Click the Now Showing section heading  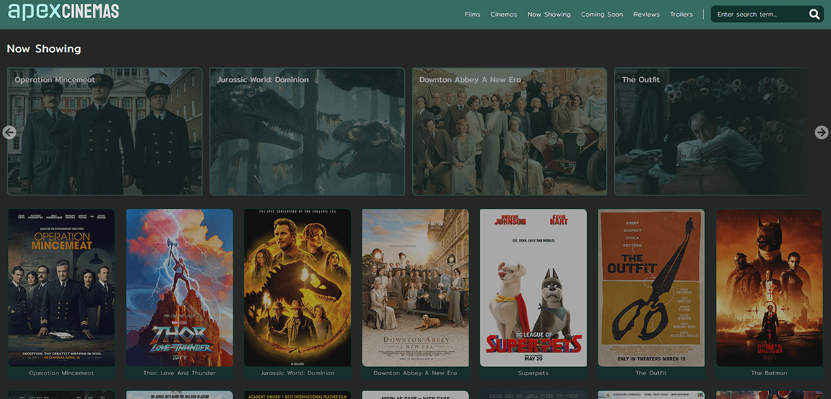(44, 49)
